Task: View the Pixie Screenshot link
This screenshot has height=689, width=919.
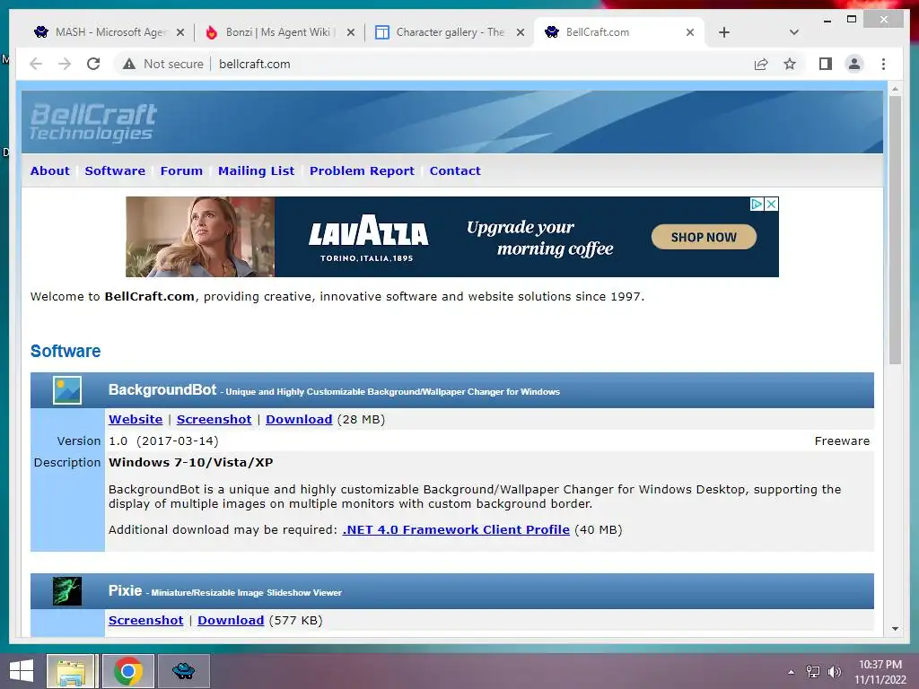Action: [146, 621]
